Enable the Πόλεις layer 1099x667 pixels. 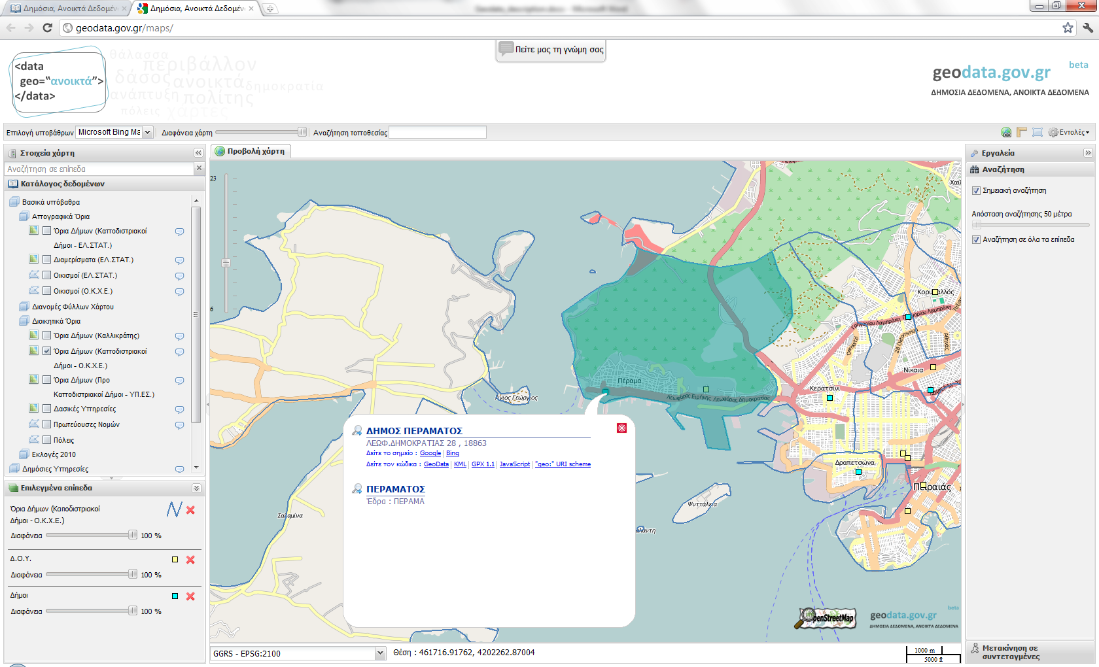47,440
